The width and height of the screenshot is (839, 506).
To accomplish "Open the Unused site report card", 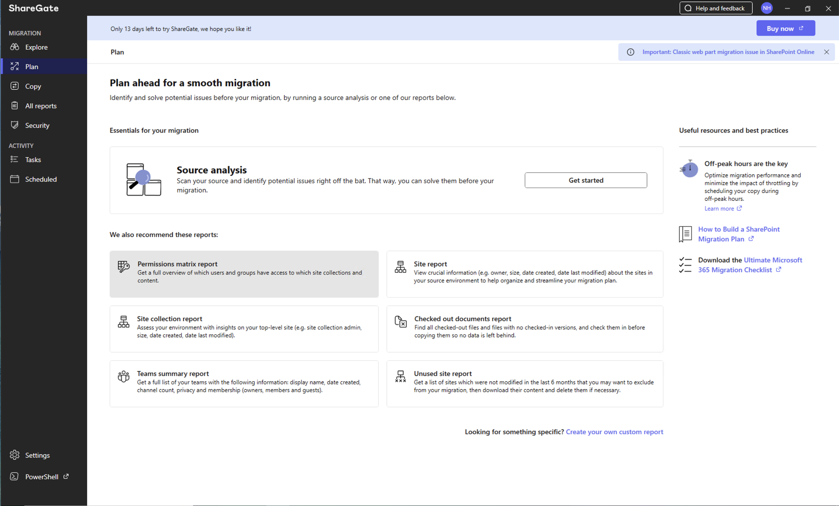I will 525,384.
